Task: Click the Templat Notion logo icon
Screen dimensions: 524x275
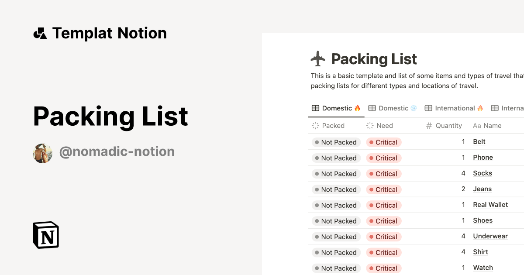Action: [x=40, y=32]
